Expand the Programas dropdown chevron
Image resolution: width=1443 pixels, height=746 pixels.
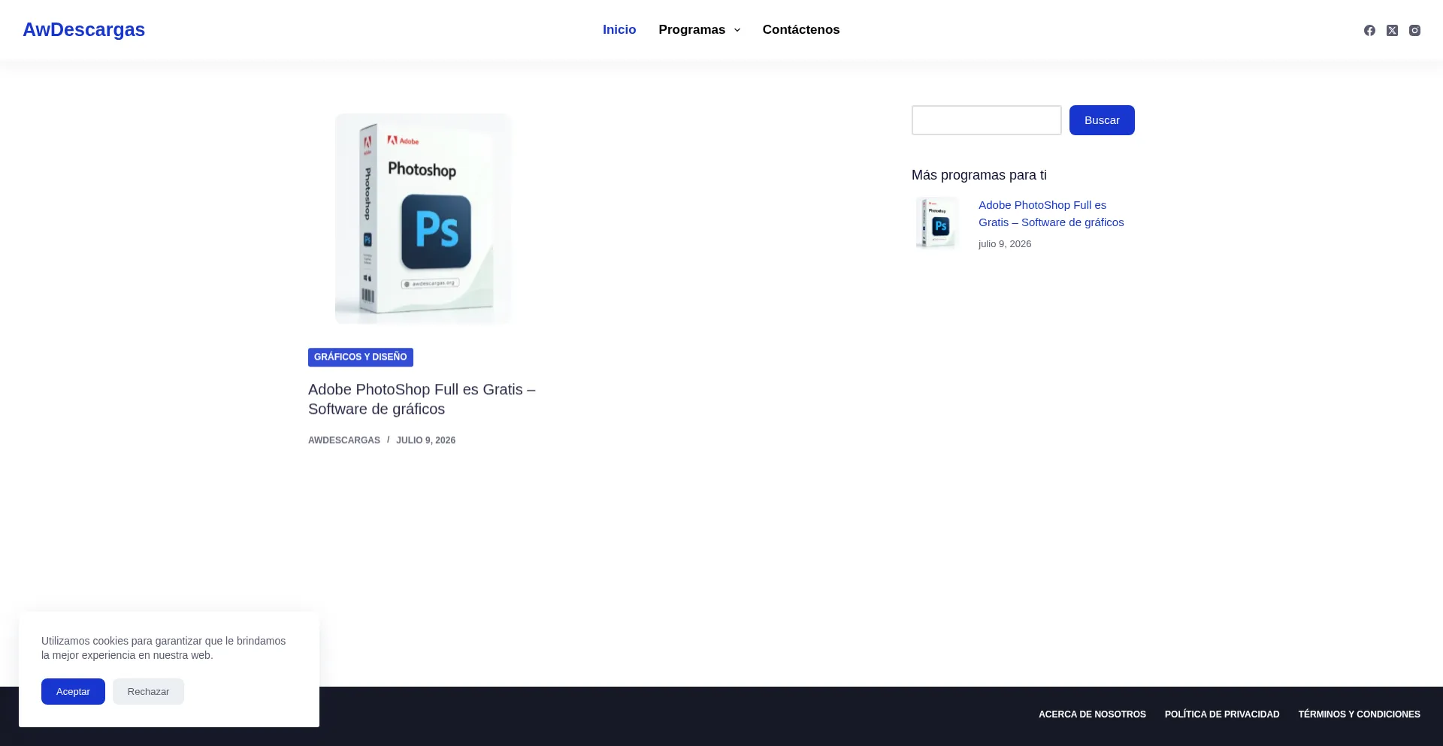(737, 30)
